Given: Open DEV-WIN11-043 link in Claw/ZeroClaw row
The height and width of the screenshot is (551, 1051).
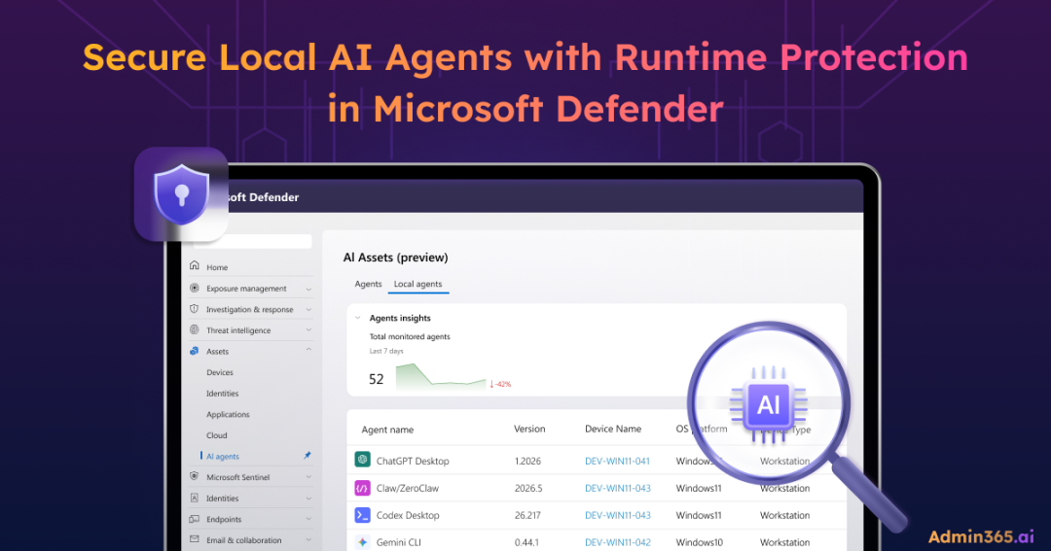Looking at the screenshot, I should 617,488.
